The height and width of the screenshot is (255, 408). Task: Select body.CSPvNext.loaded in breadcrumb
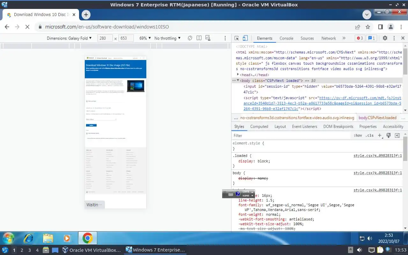coord(377,118)
